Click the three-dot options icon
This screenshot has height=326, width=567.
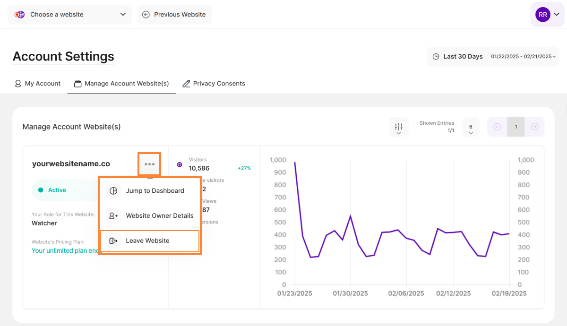pyautogui.click(x=149, y=164)
